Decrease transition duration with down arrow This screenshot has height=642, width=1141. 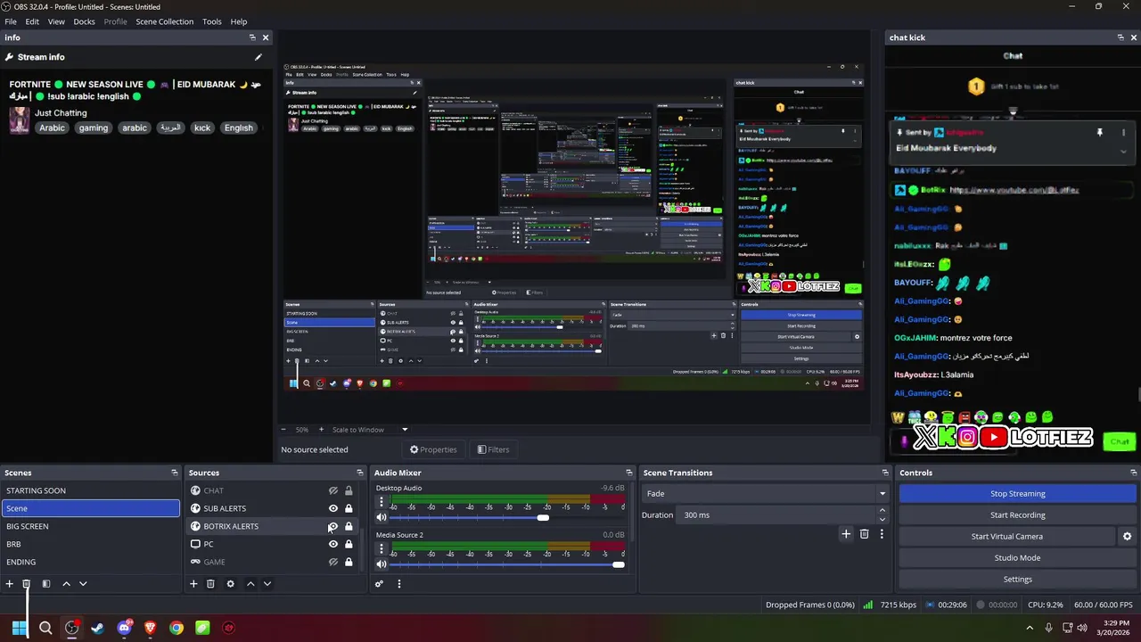pos(882,519)
